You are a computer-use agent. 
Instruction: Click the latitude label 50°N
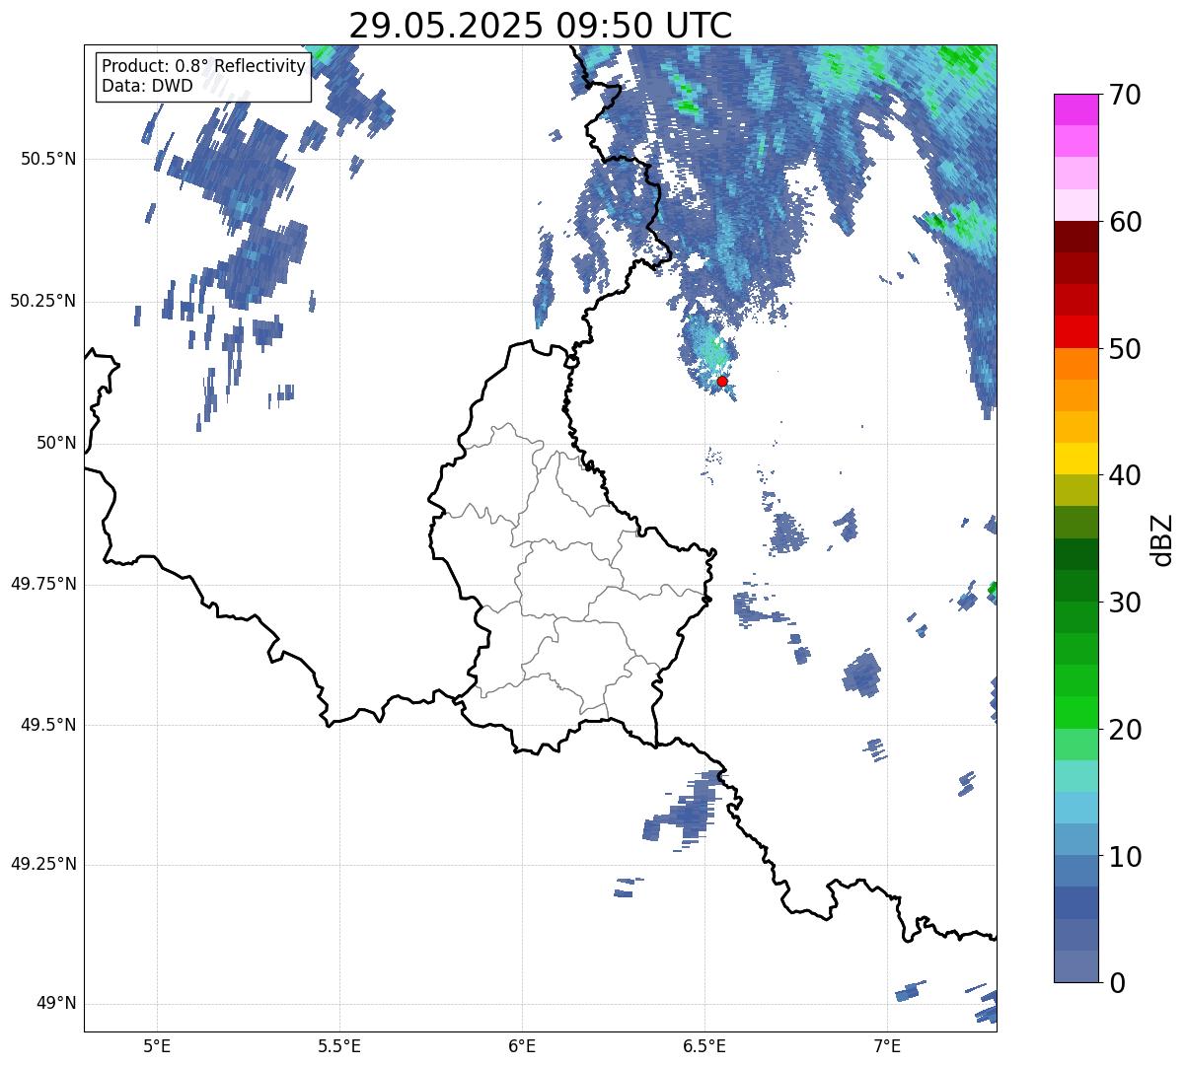(56, 443)
